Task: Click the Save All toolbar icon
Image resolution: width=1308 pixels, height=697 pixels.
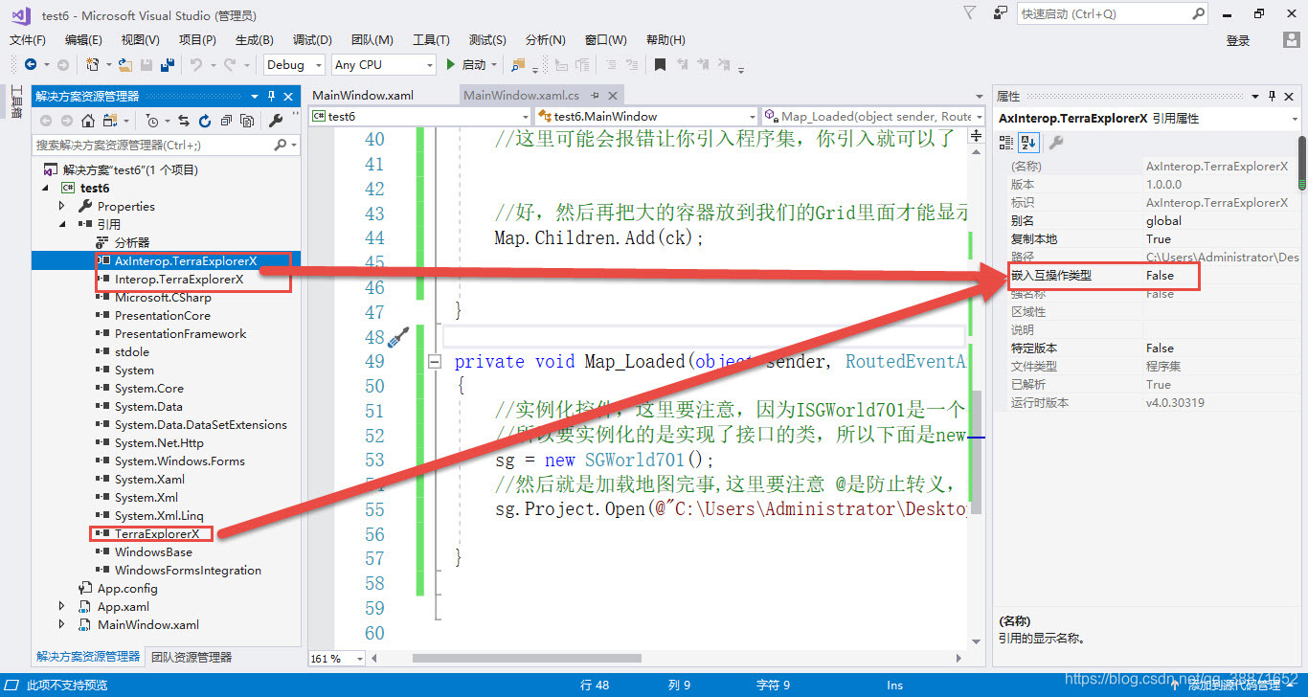Action: click(167, 64)
